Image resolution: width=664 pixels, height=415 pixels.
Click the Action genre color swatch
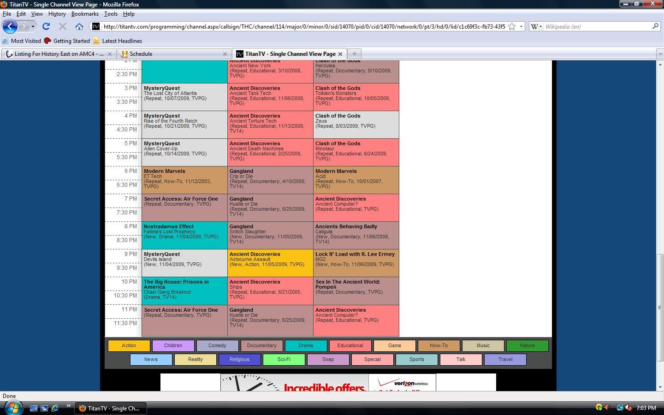[x=129, y=345]
